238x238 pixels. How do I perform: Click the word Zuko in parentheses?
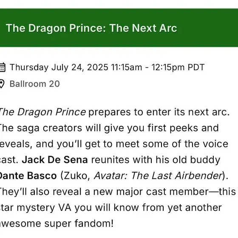pyautogui.click(x=75, y=176)
